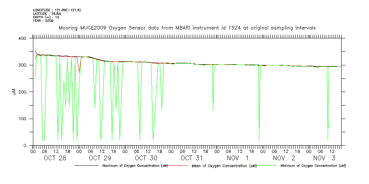Select the 200 y-axis tick label
This screenshot has width=369, height=184.
(23, 92)
